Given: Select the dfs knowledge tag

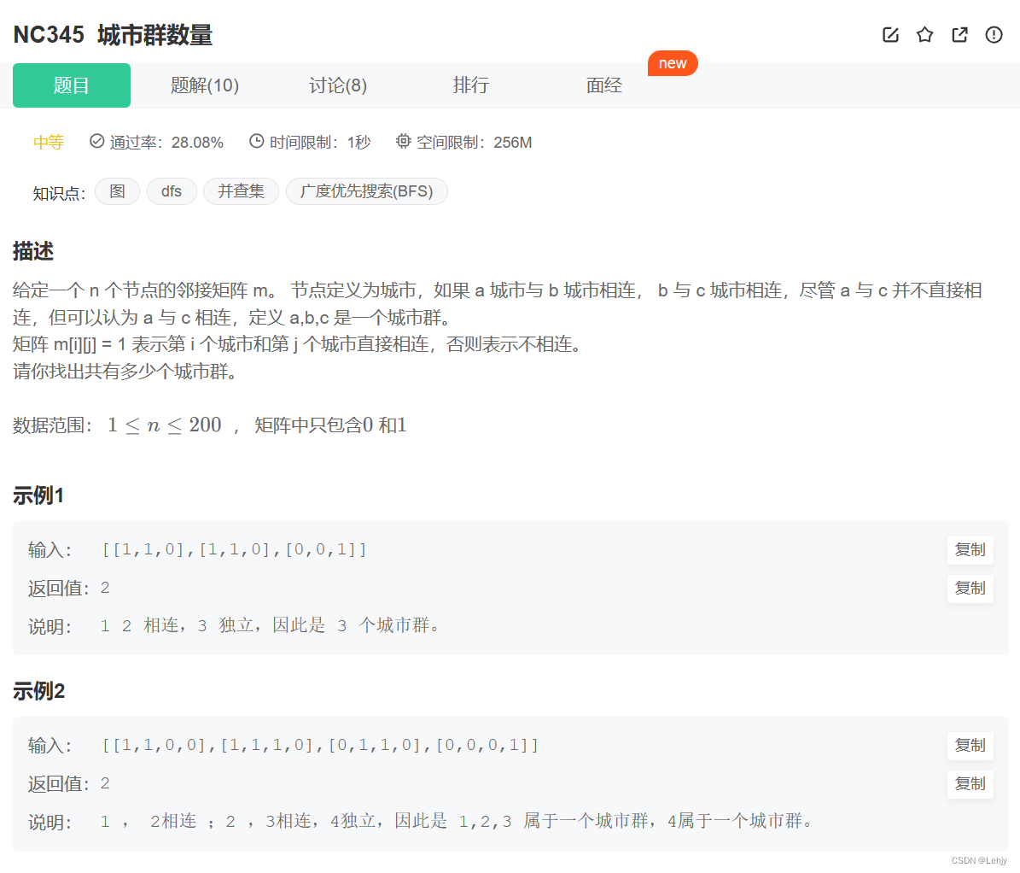Looking at the screenshot, I should (172, 191).
